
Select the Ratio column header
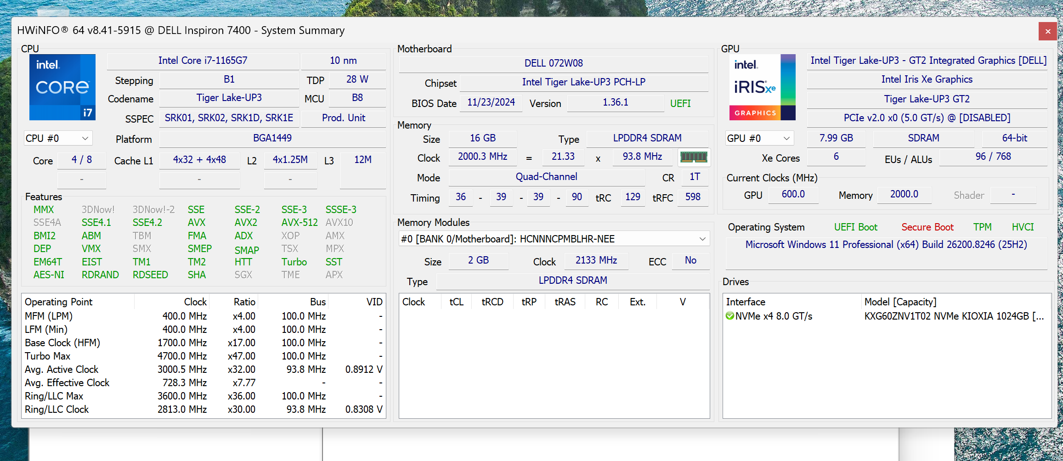[234, 302]
